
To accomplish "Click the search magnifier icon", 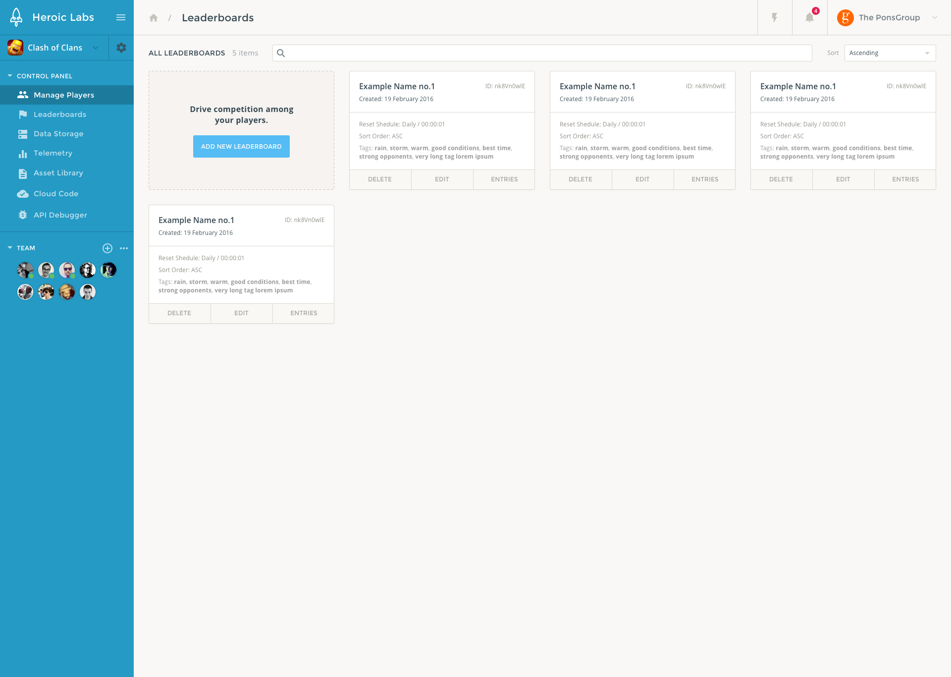I will [x=281, y=53].
